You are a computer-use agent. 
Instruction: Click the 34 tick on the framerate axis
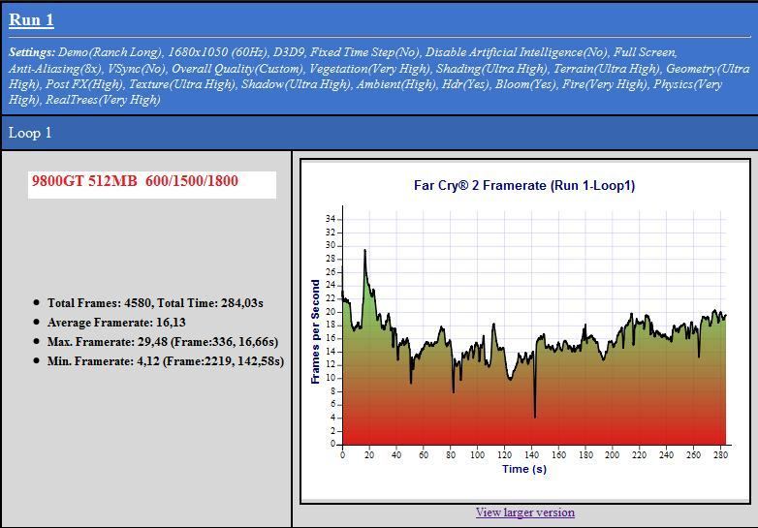[331, 219]
